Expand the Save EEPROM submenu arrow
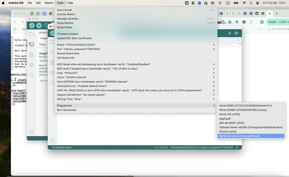 click(x=214, y=82)
